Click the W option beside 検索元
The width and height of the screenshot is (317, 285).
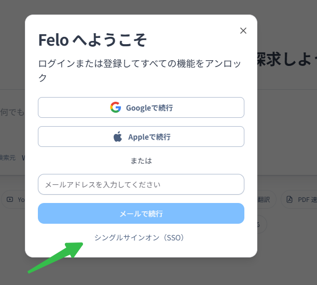pos(23,158)
